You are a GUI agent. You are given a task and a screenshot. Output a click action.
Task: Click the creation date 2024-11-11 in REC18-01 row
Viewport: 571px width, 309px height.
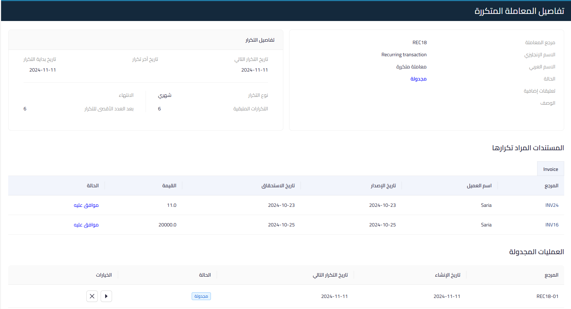coord(447,296)
